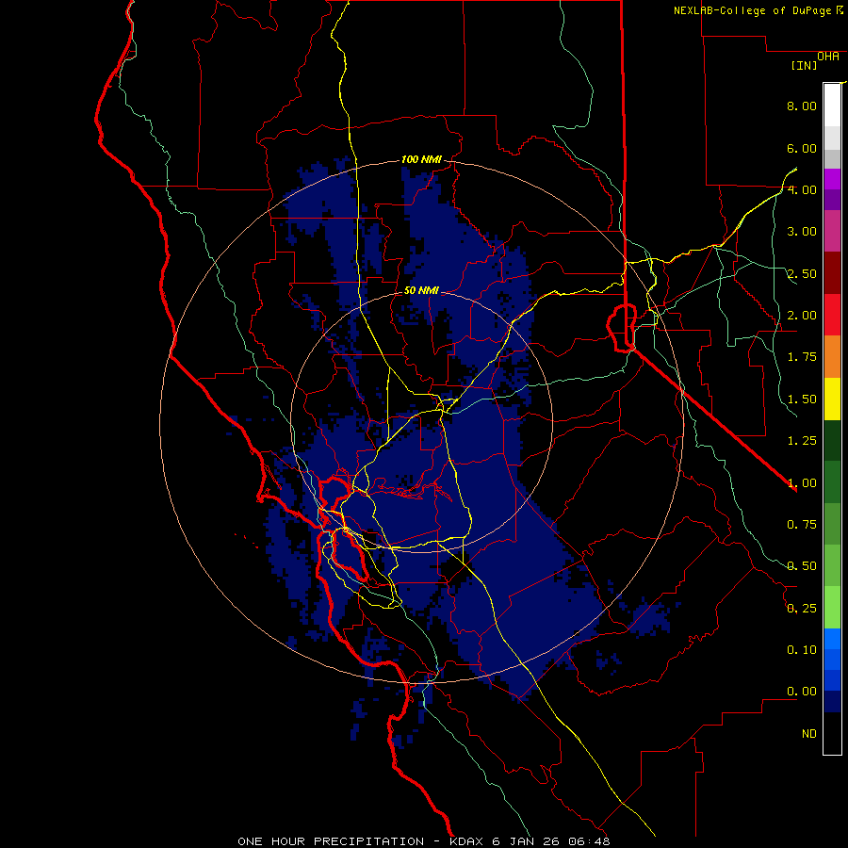Pick the dark navy swatch above ND
Image resolution: width=848 pixels, height=848 pixels.
pyautogui.click(x=832, y=701)
